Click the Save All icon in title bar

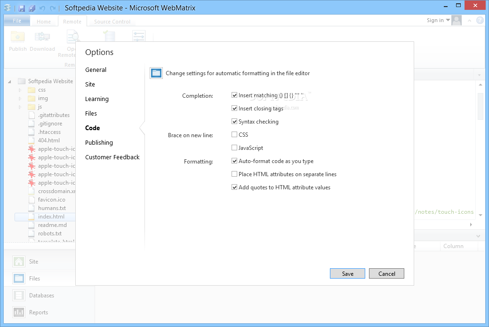[x=32, y=8]
